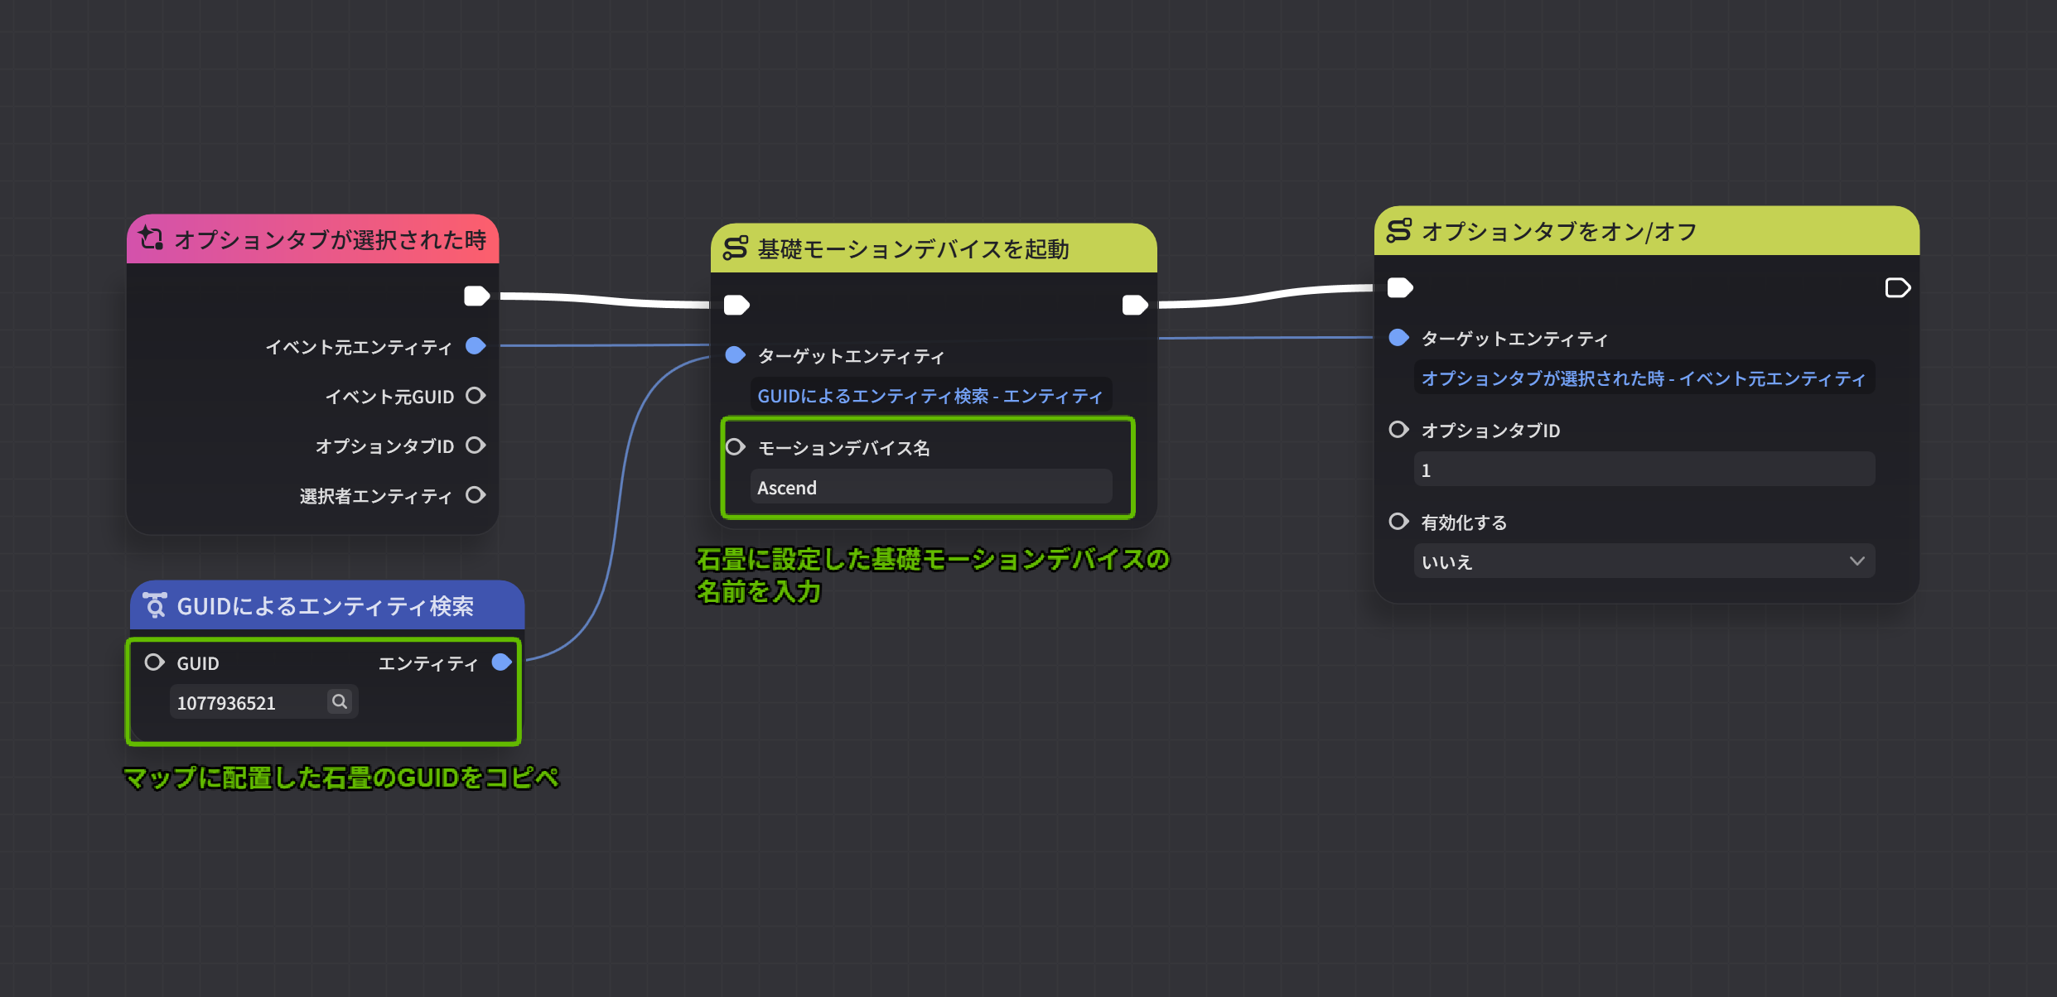
Task: Click the execution output pin of オプションタブが選択された時
Action: (477, 296)
